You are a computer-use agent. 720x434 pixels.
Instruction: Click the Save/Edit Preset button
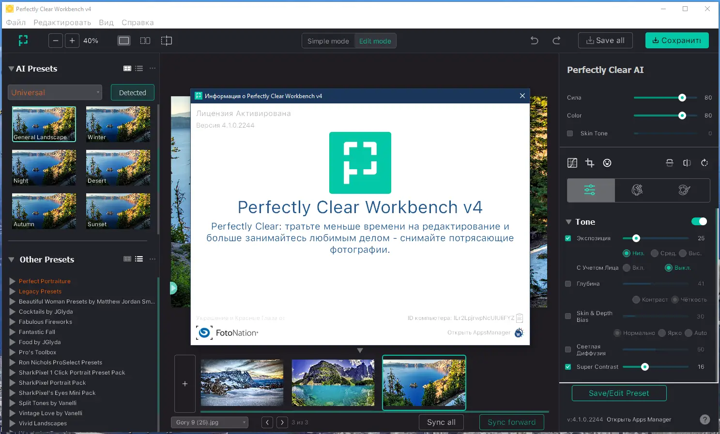619,393
